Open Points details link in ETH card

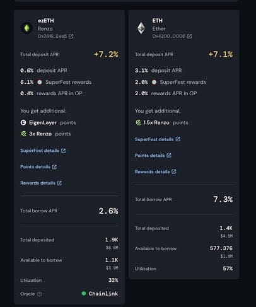click(x=153, y=156)
